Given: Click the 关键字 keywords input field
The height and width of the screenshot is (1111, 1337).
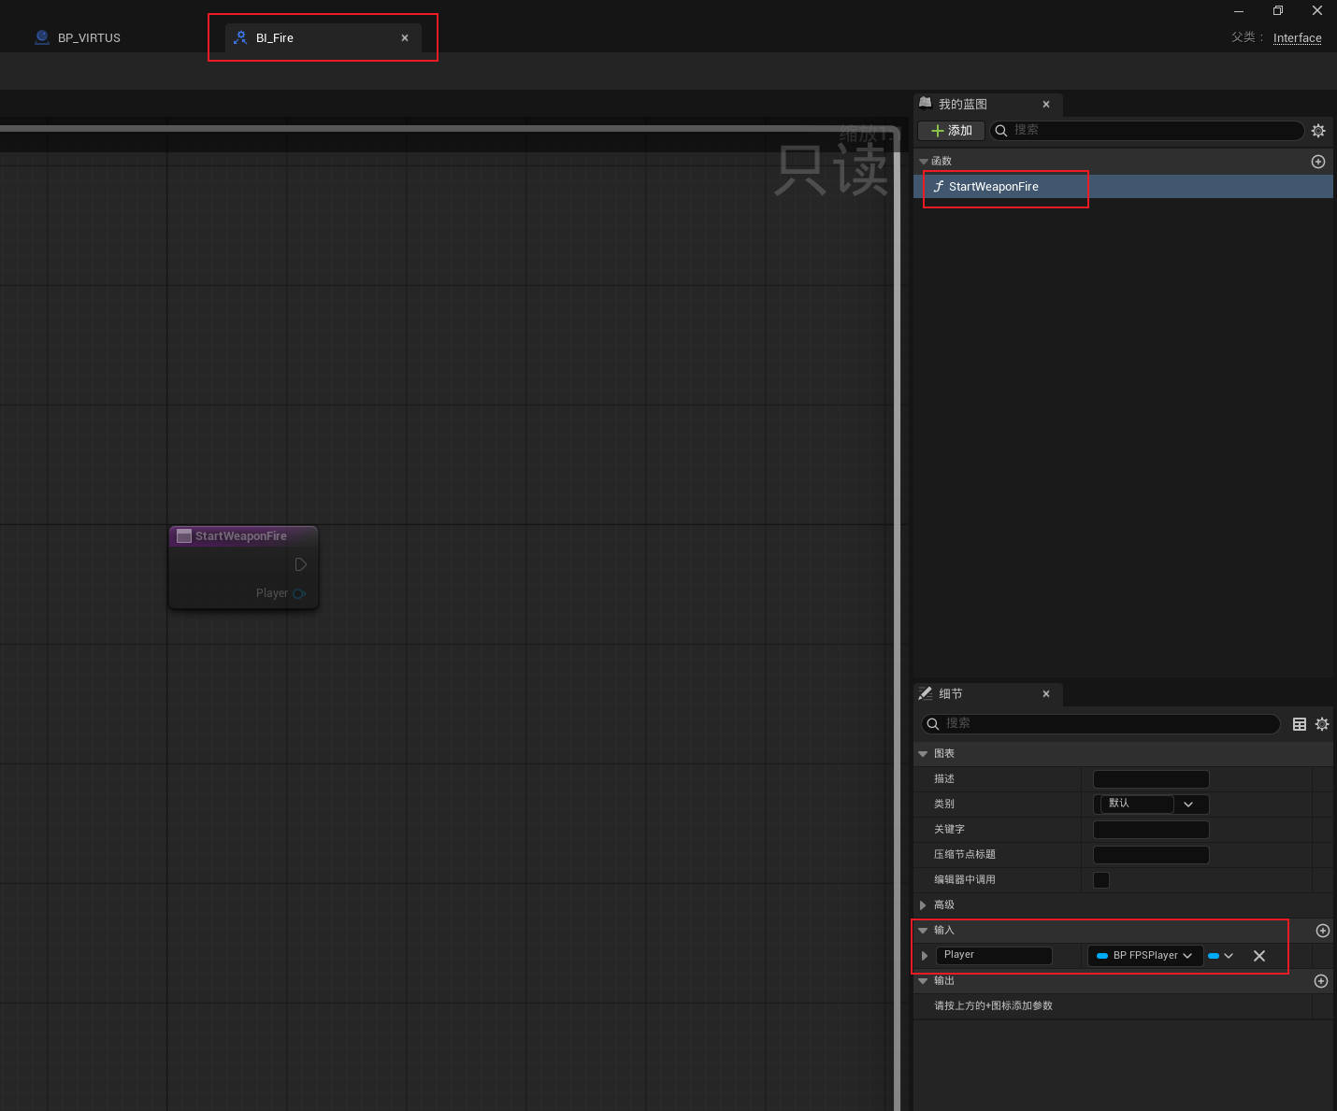Looking at the screenshot, I should pos(1151,830).
